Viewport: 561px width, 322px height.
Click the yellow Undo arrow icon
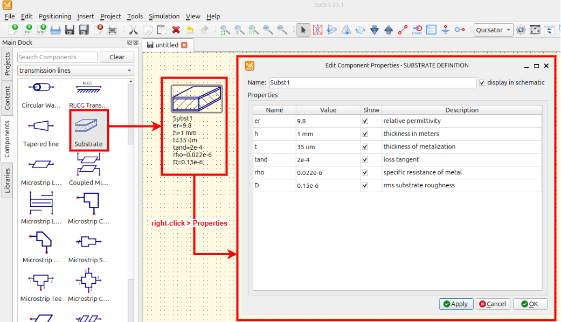(x=190, y=30)
